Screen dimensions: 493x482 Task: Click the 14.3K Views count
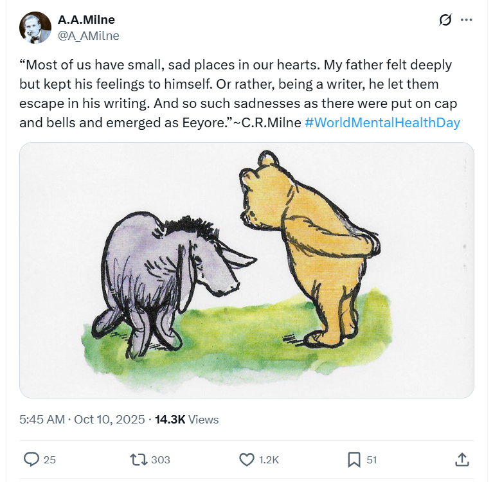186,420
